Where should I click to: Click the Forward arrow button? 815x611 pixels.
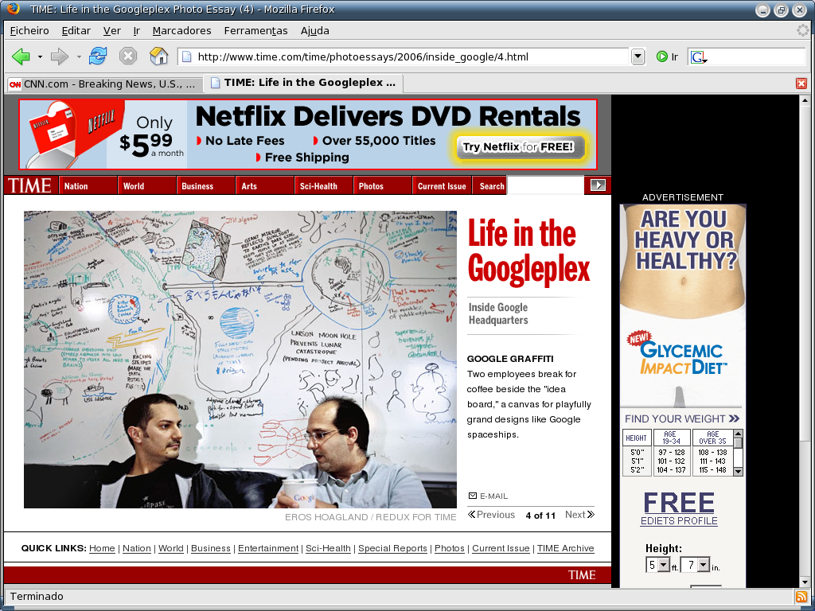[x=59, y=56]
